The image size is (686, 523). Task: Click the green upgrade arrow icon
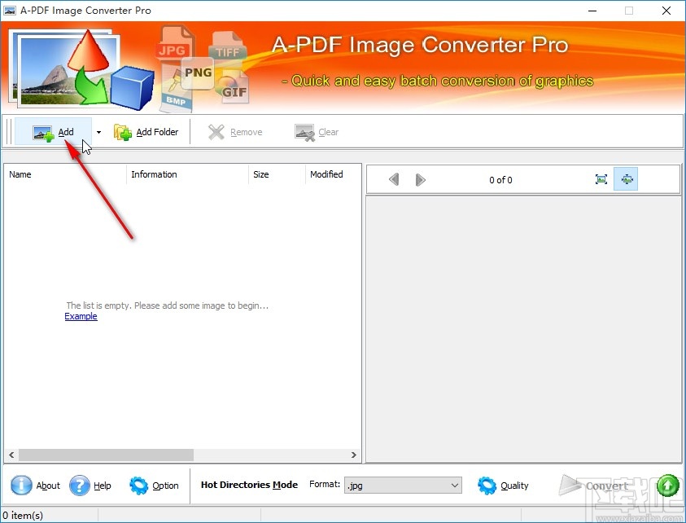(667, 485)
